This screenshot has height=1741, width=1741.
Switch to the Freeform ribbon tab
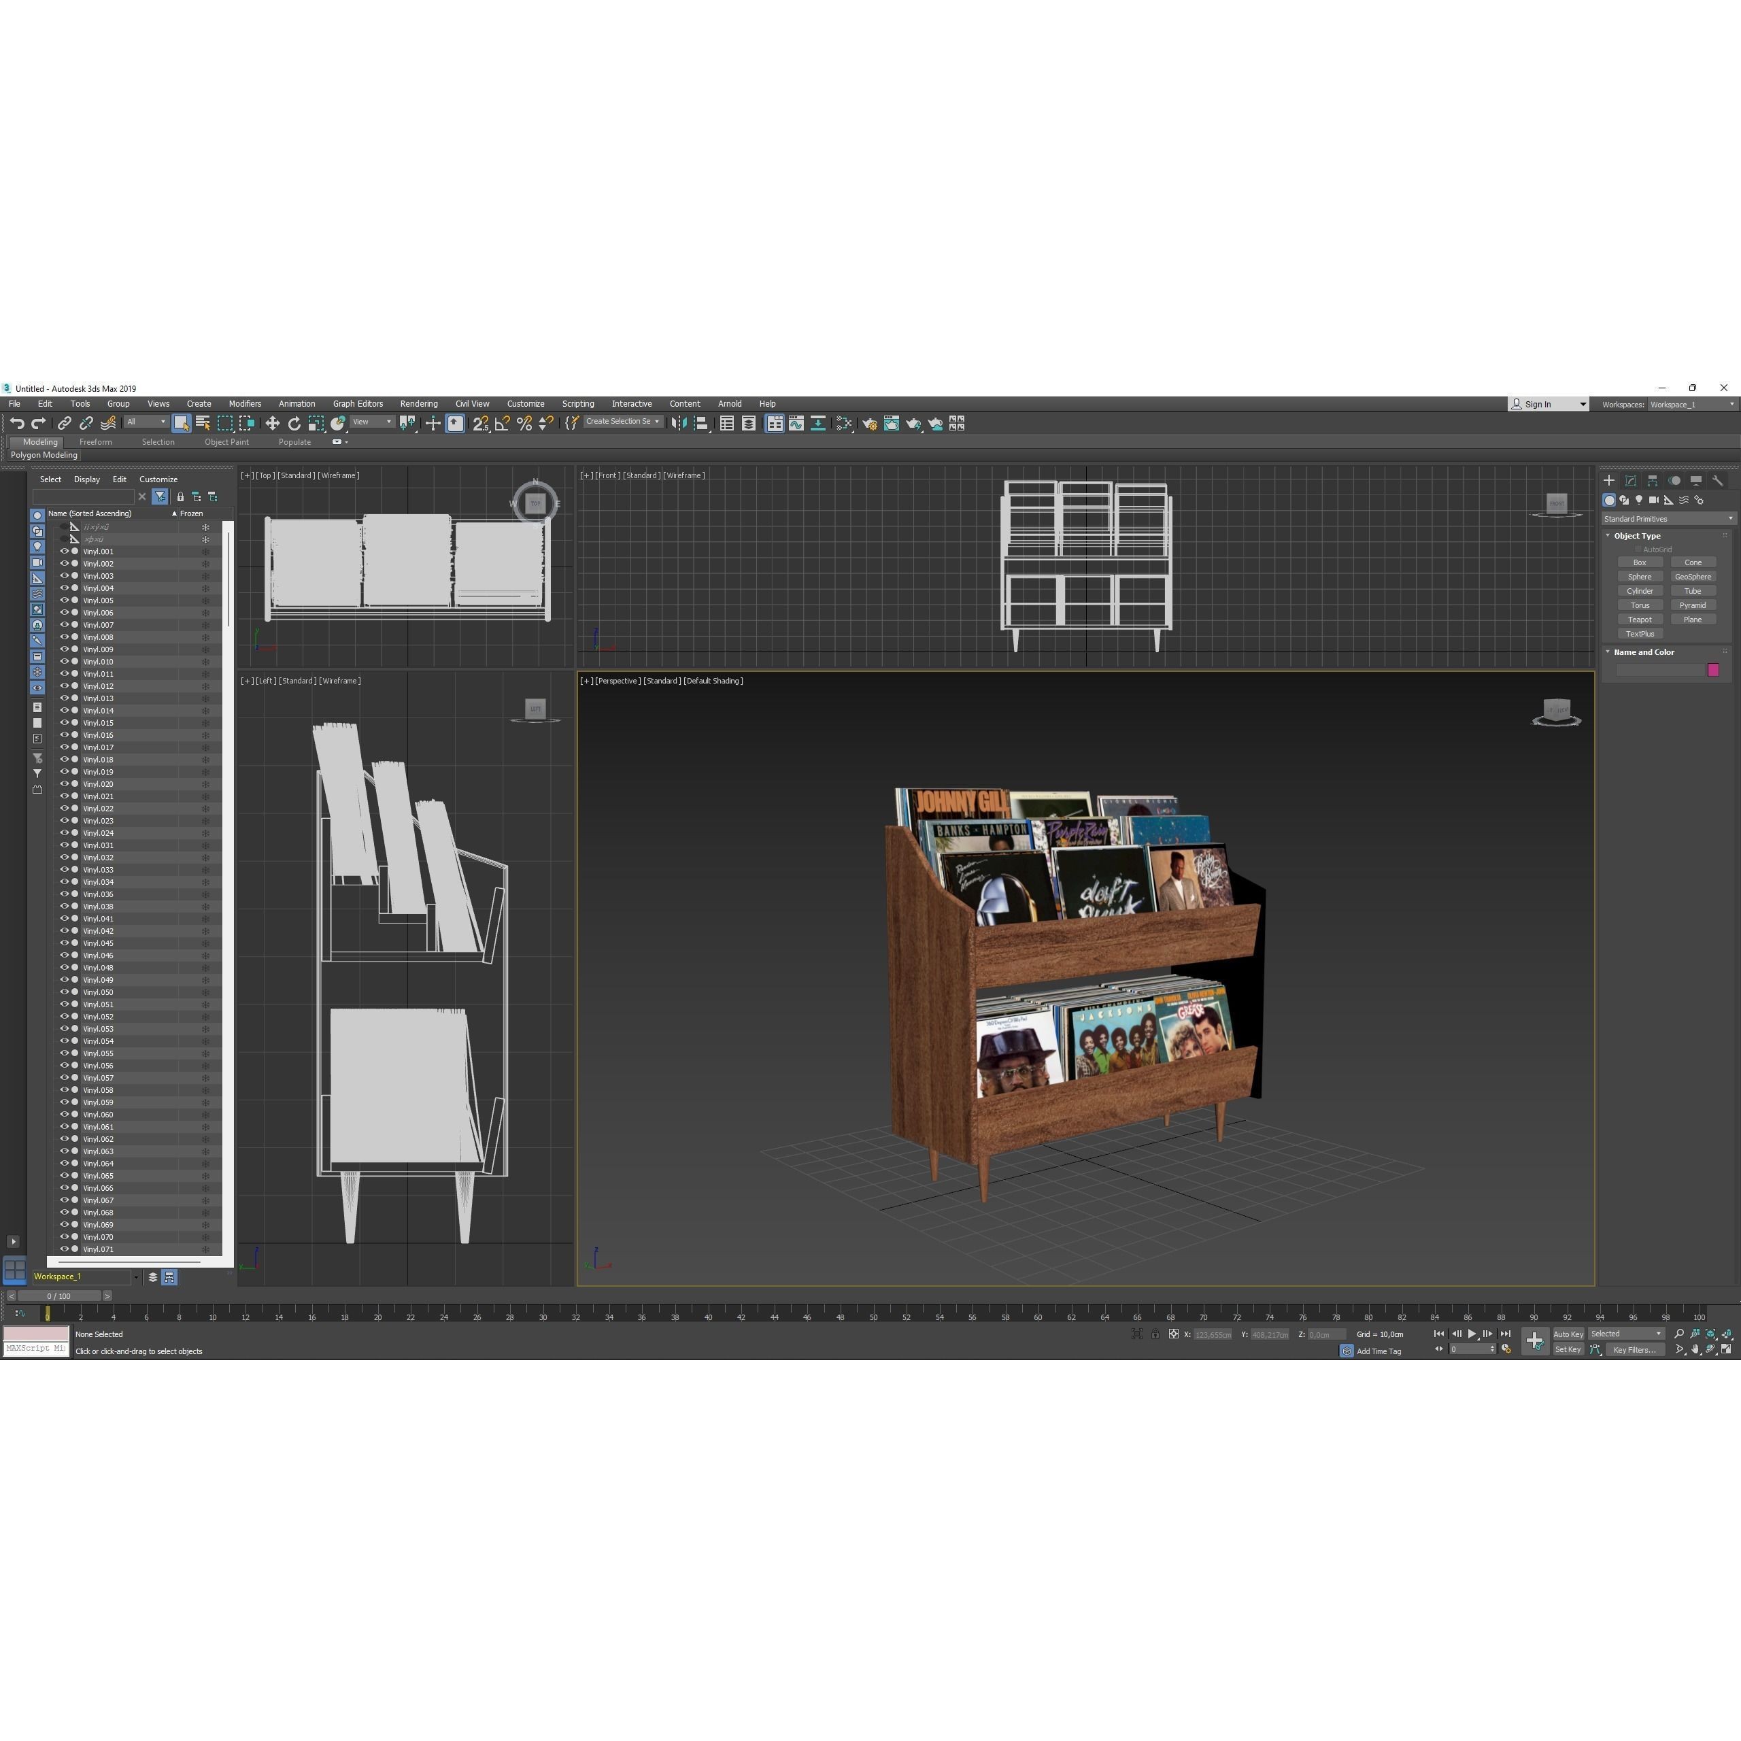[x=97, y=441]
